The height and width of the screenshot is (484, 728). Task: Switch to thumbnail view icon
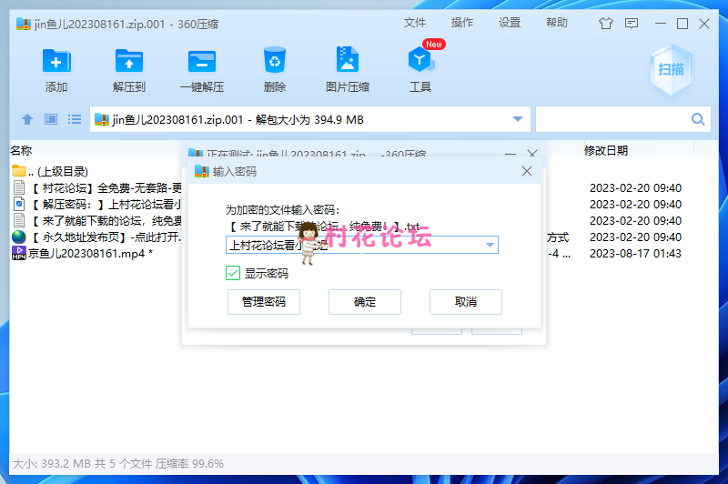(x=51, y=119)
